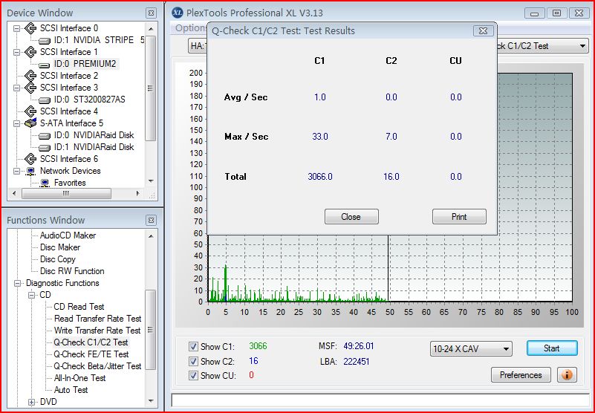
Task: Select Auto Test function
Action: point(71,390)
